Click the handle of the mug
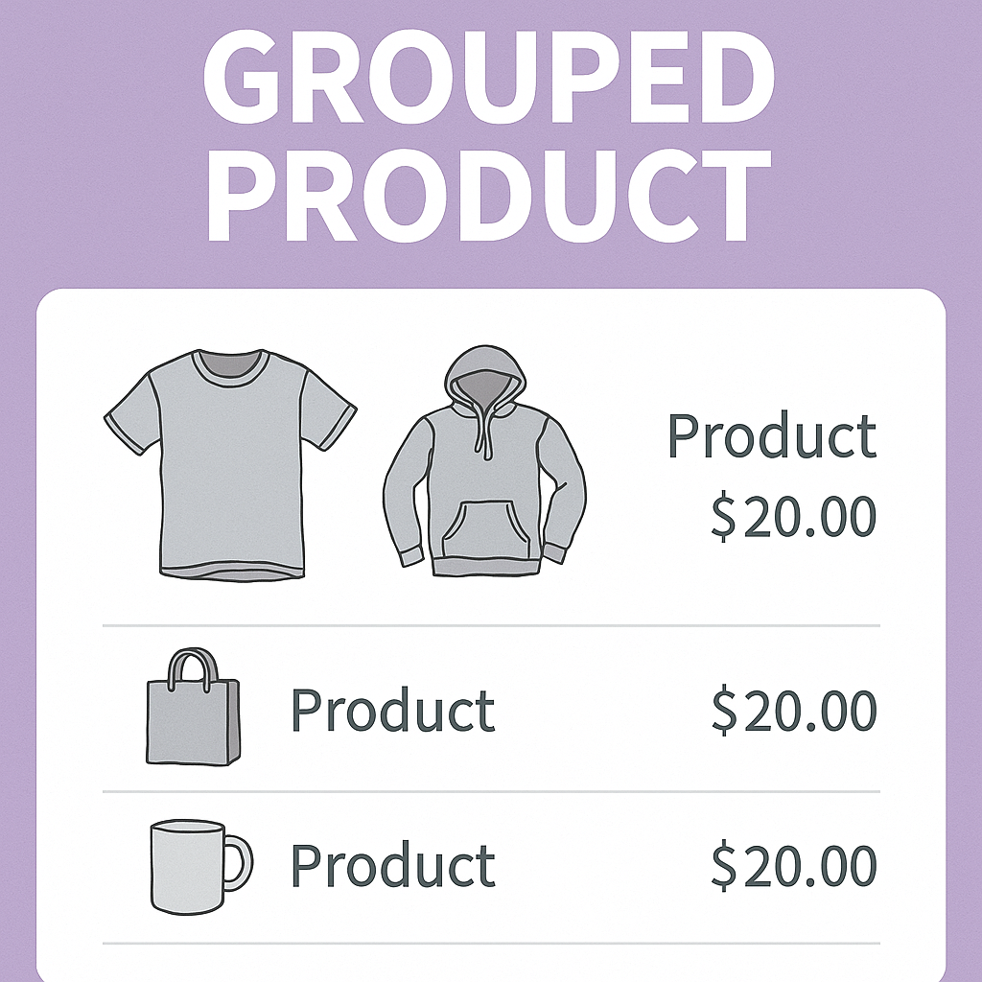This screenshot has height=982, width=982. coord(240,861)
